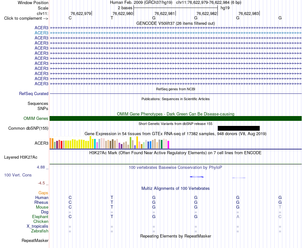Click the 100 Vert. Cons label
The height and width of the screenshot is (248, 302).
click(18, 175)
